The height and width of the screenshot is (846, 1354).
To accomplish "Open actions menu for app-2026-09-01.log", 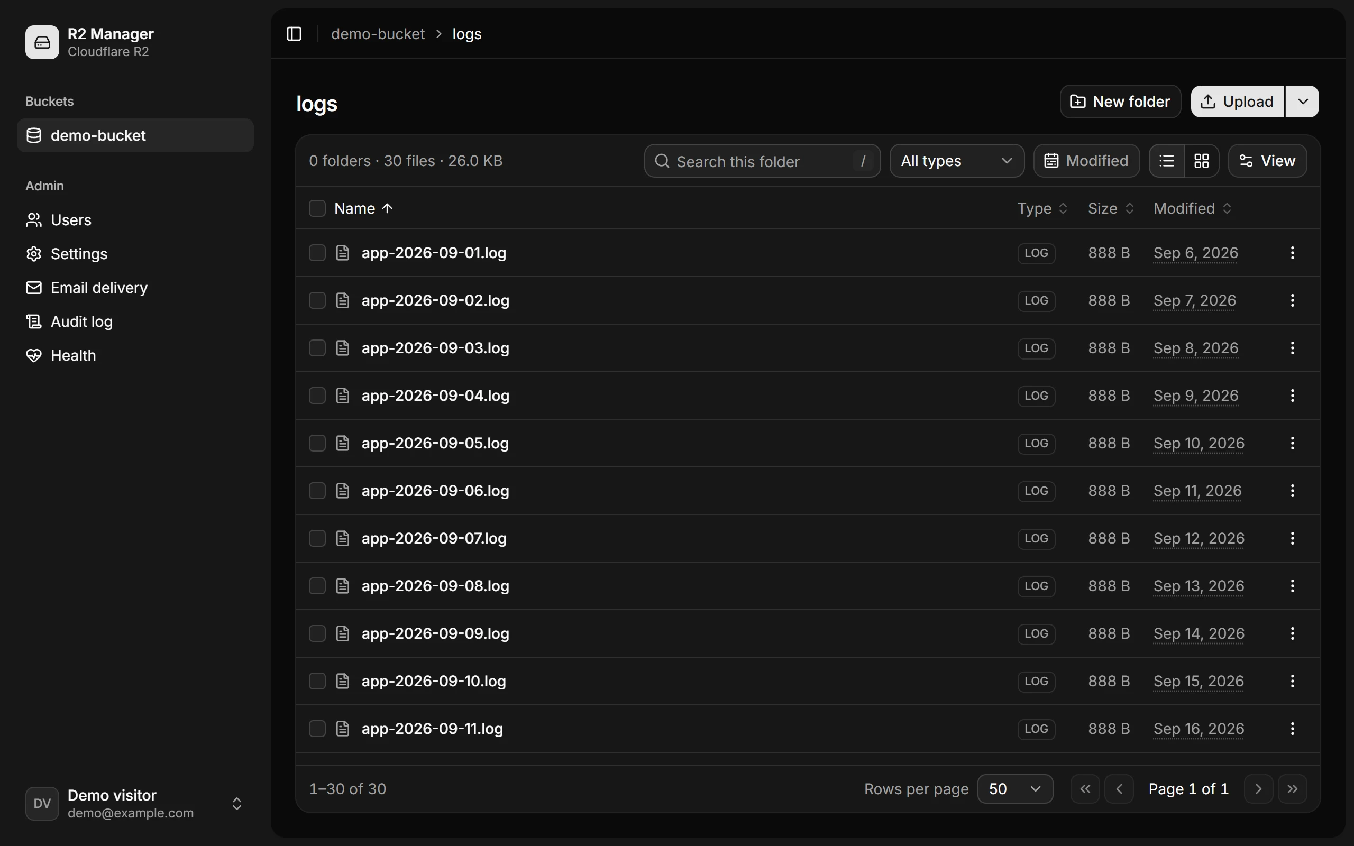I will pos(1292,253).
